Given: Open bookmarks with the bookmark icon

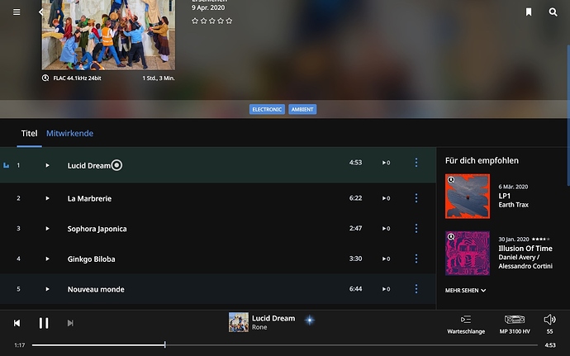Looking at the screenshot, I should pyautogui.click(x=529, y=12).
